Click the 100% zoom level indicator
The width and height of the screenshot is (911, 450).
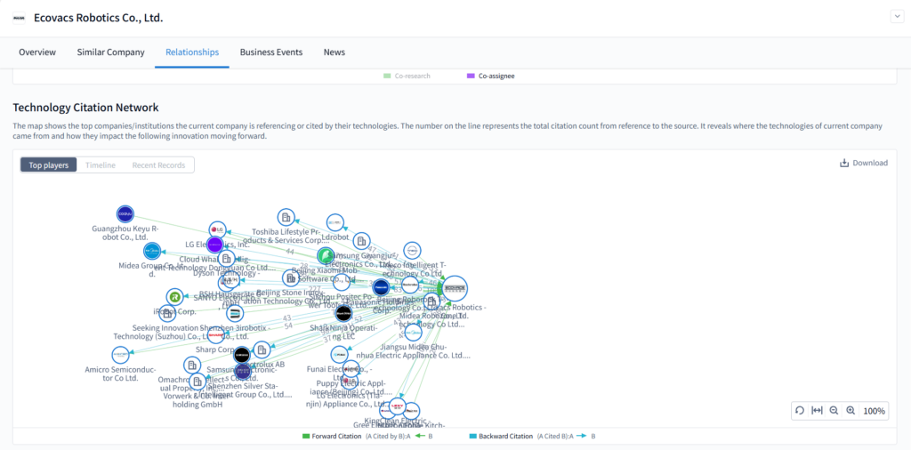pyautogui.click(x=874, y=411)
